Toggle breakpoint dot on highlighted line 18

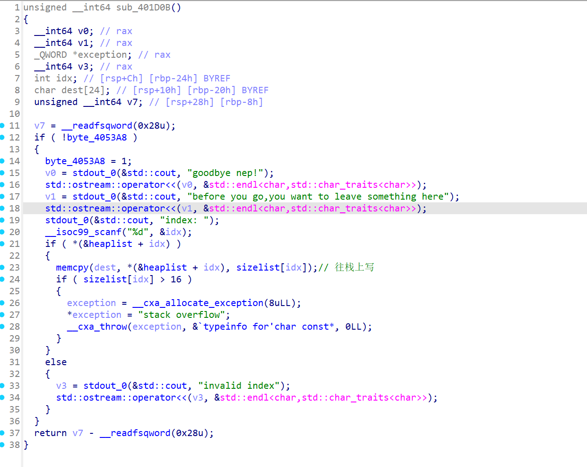tap(2, 208)
